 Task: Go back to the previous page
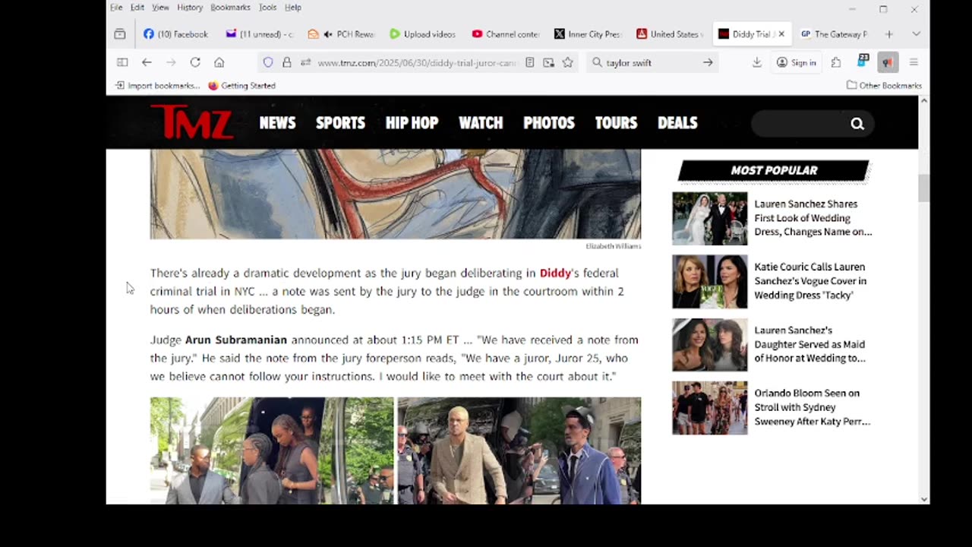147,62
